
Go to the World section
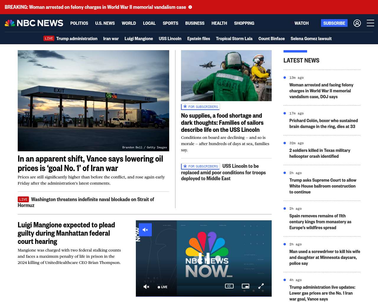(x=129, y=23)
